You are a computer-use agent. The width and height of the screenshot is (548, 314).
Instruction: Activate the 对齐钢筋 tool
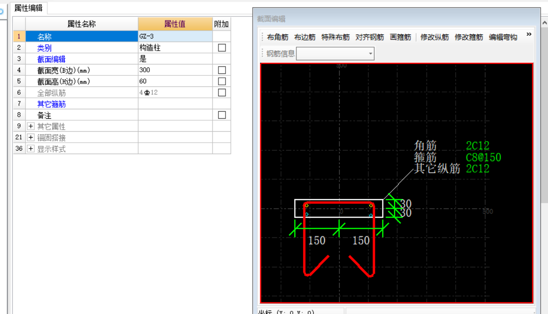click(369, 37)
